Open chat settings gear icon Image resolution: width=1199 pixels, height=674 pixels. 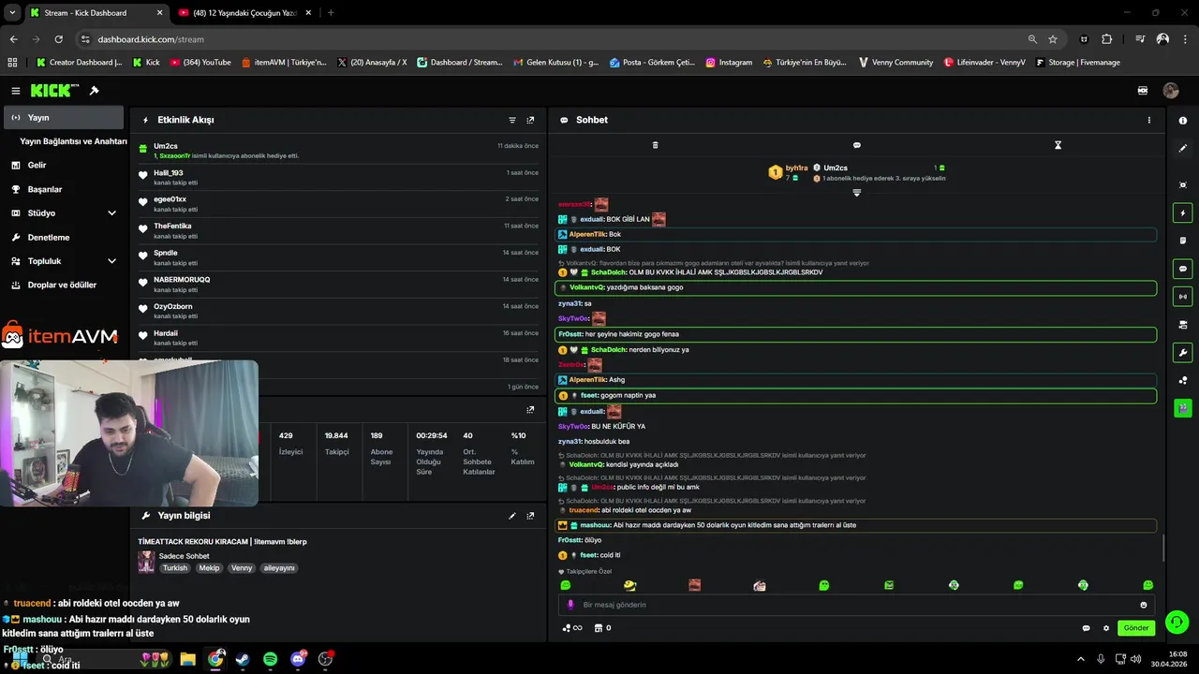click(1106, 628)
